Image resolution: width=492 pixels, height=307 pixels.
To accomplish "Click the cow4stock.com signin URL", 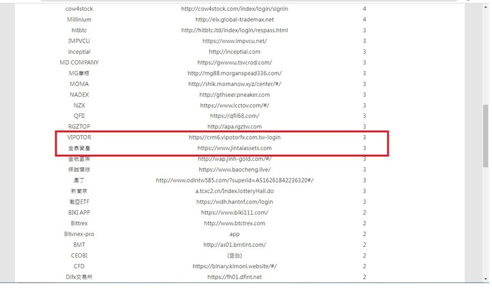I will coord(234,9).
